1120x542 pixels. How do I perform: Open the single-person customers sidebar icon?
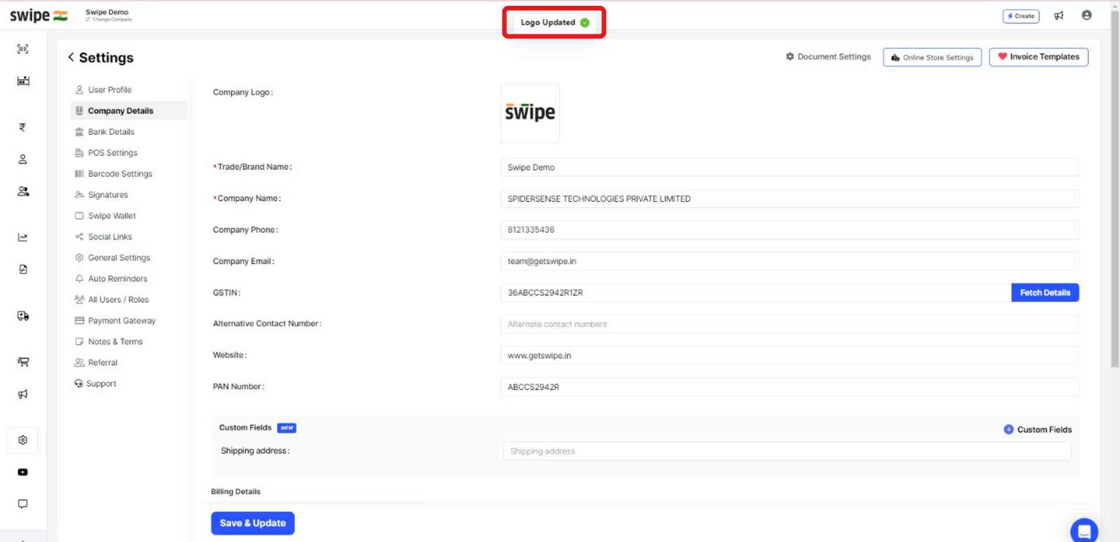point(23,159)
